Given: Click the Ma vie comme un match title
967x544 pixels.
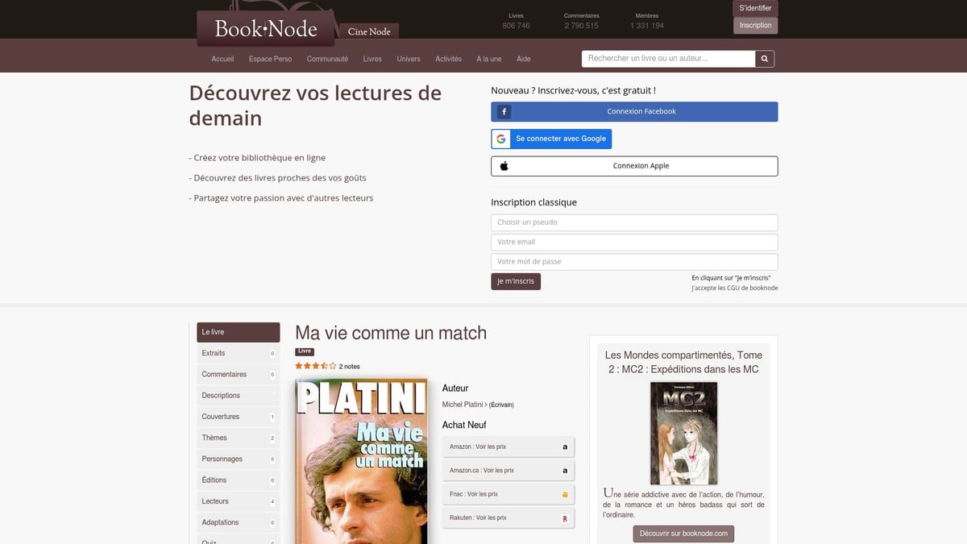Looking at the screenshot, I should (391, 333).
